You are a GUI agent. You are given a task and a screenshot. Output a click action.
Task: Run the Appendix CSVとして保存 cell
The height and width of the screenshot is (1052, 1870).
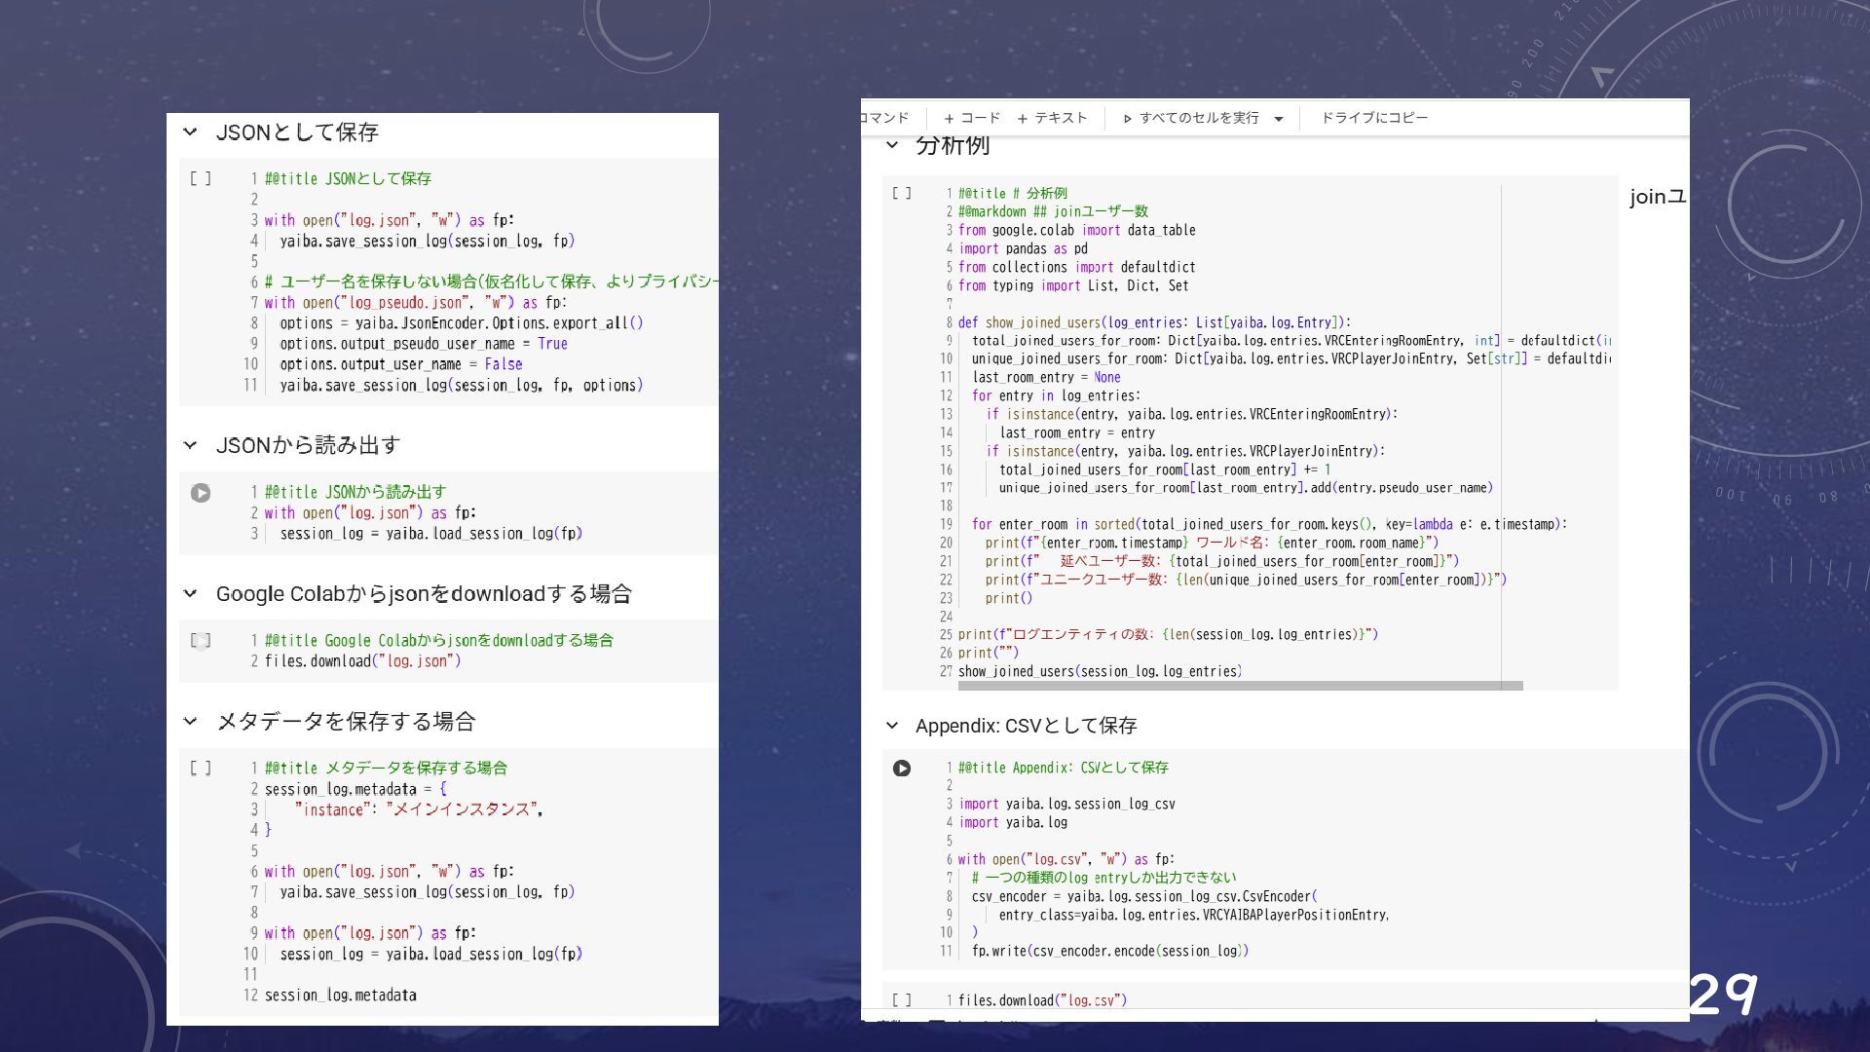(902, 769)
